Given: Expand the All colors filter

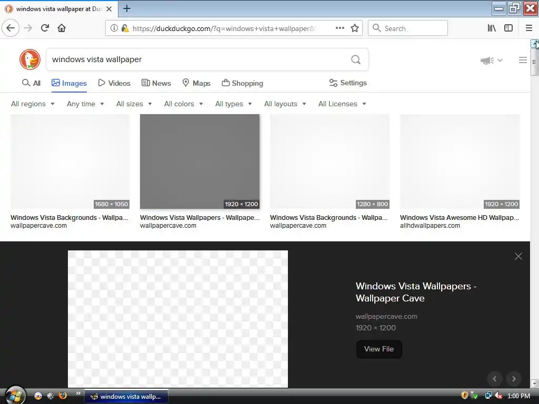Looking at the screenshot, I should tap(184, 104).
